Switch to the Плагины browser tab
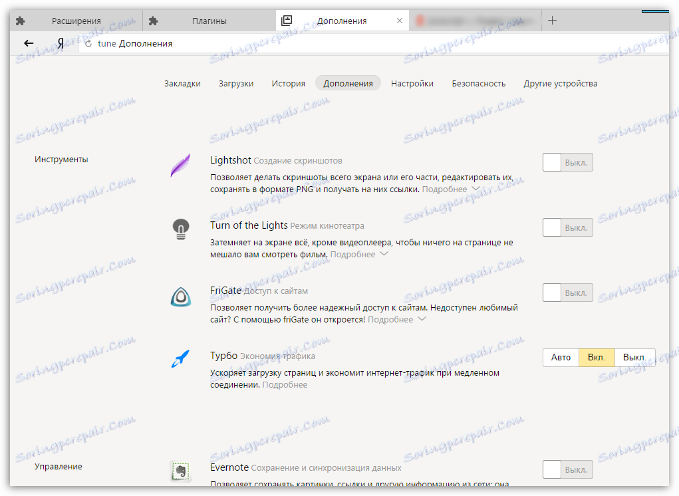This screenshot has width=679, height=496. [209, 21]
